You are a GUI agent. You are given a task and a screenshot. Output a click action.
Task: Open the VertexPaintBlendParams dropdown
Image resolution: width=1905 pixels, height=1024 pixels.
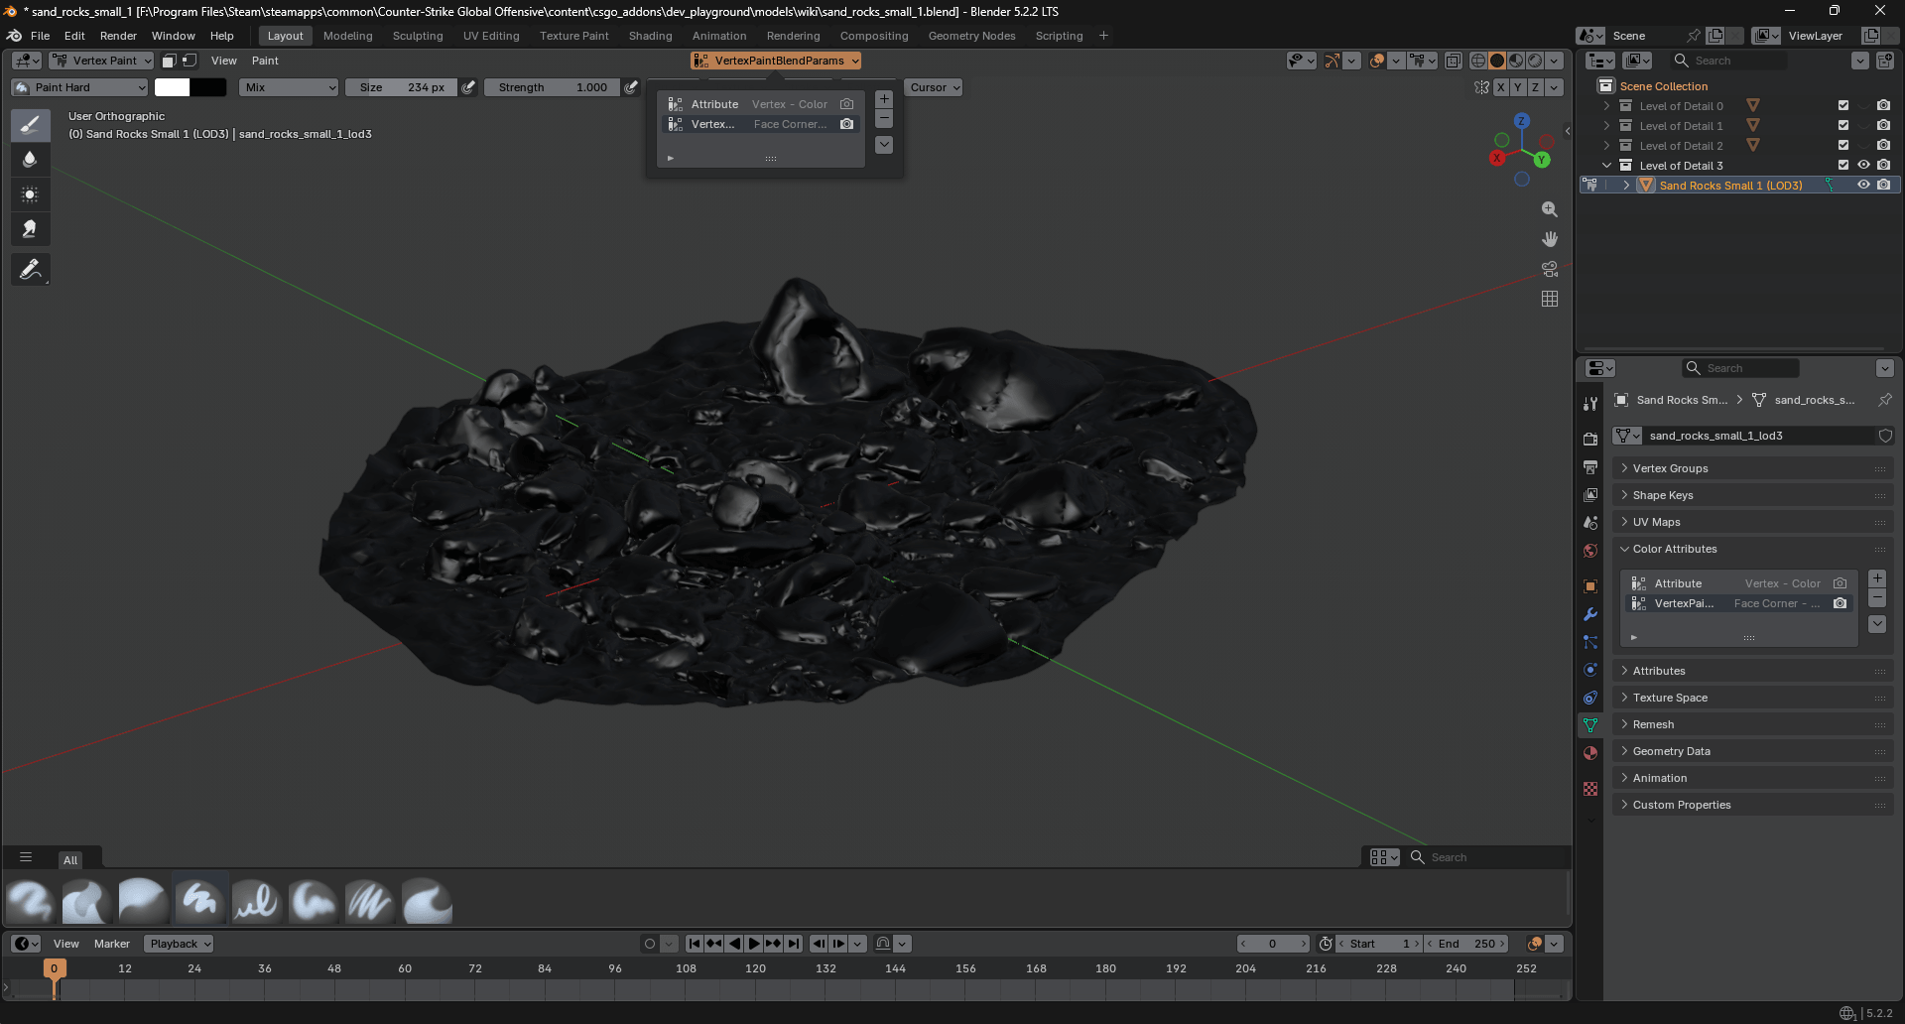pyautogui.click(x=776, y=61)
